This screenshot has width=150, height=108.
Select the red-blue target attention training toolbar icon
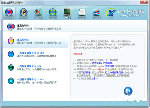click(x=9, y=12)
